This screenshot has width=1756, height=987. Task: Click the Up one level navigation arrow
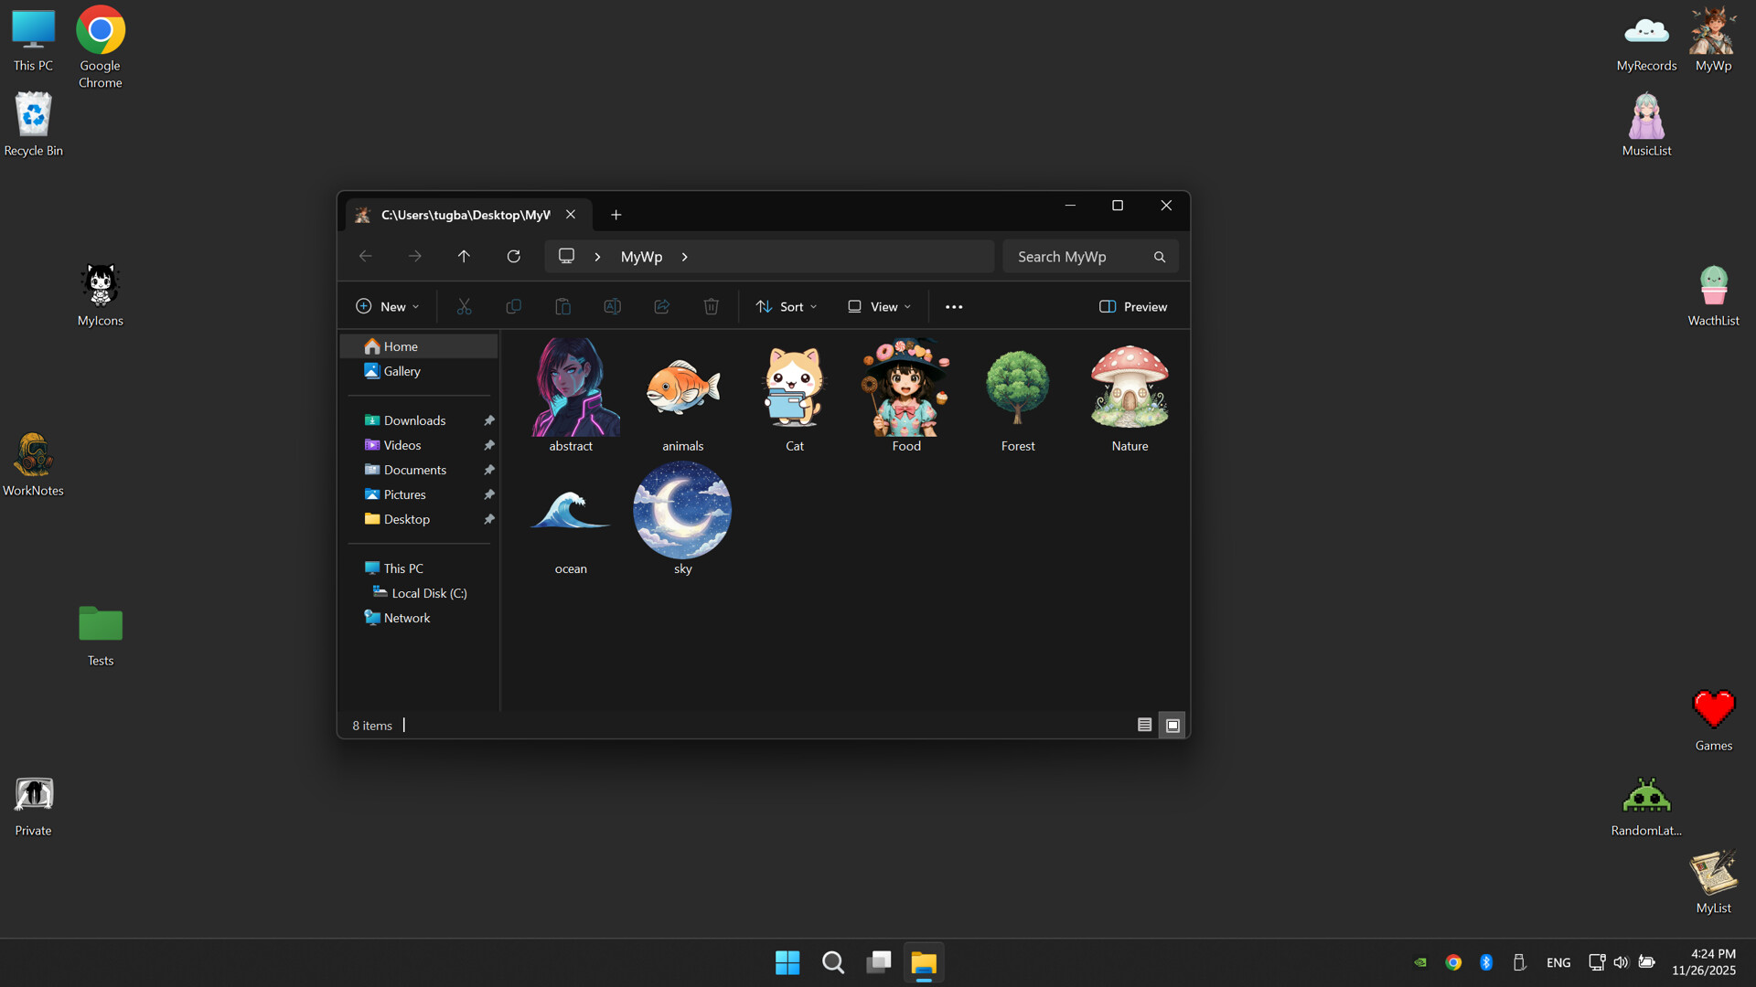pyautogui.click(x=464, y=256)
